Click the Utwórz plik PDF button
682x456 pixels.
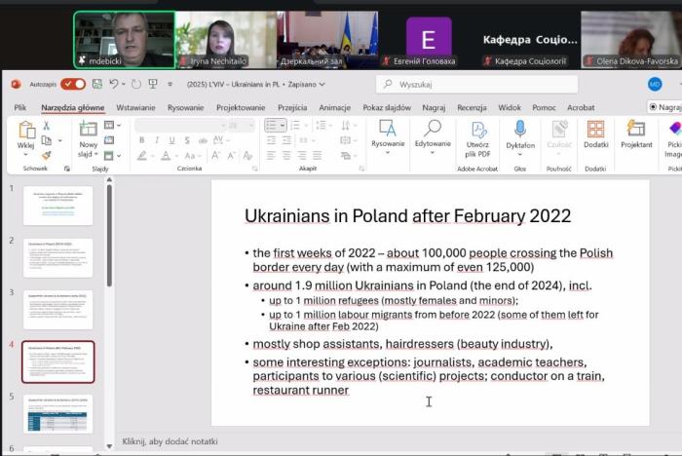coord(477,138)
